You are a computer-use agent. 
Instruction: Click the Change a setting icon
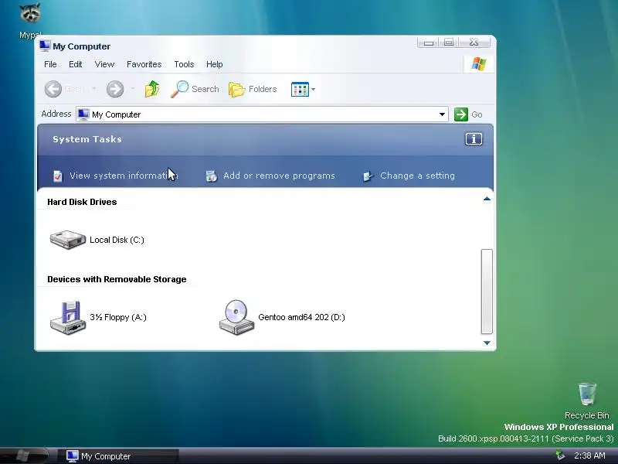368,176
